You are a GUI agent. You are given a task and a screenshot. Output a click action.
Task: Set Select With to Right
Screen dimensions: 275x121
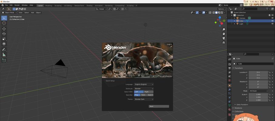[149, 92]
